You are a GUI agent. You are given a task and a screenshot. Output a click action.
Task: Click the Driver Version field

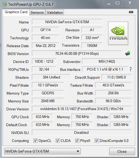click(x=82, y=109)
